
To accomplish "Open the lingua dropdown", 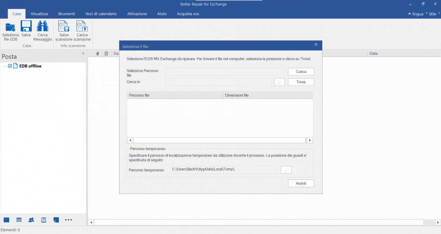I will click(418, 14).
